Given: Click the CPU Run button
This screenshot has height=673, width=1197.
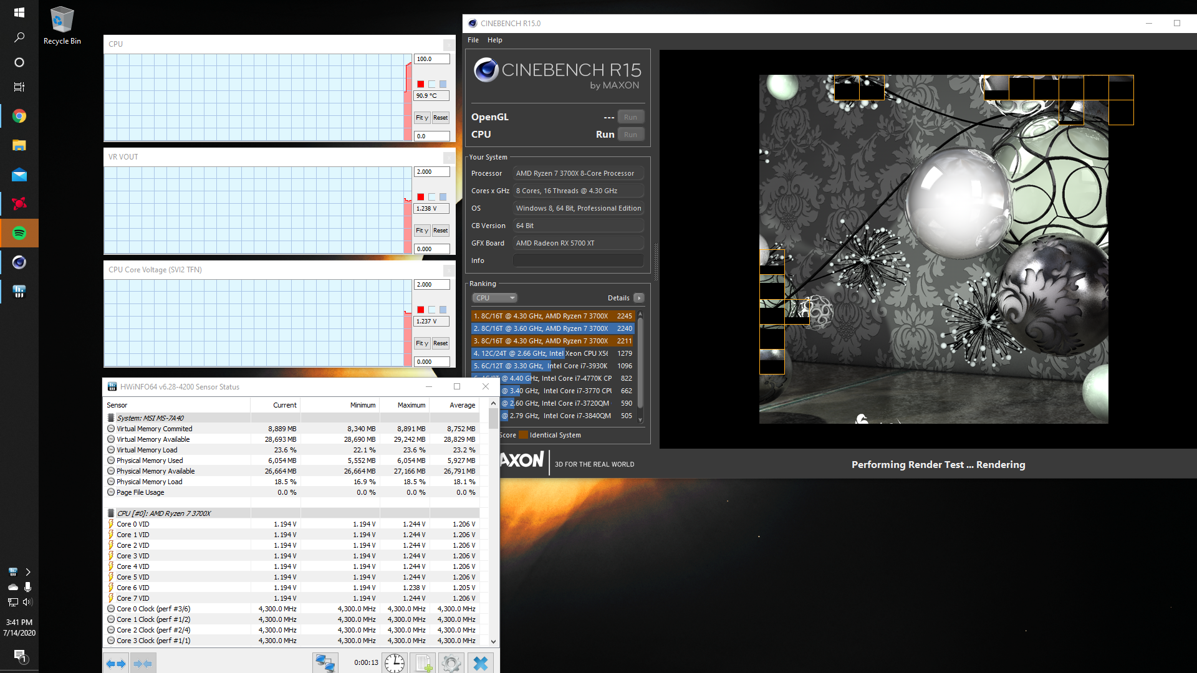Looking at the screenshot, I should click(631, 135).
